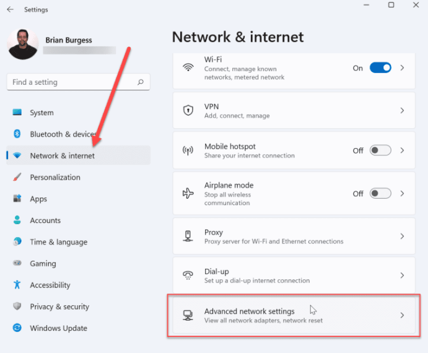Expand the Proxy settings chevron
Viewport: 428px width, 353px height.
pyautogui.click(x=402, y=236)
